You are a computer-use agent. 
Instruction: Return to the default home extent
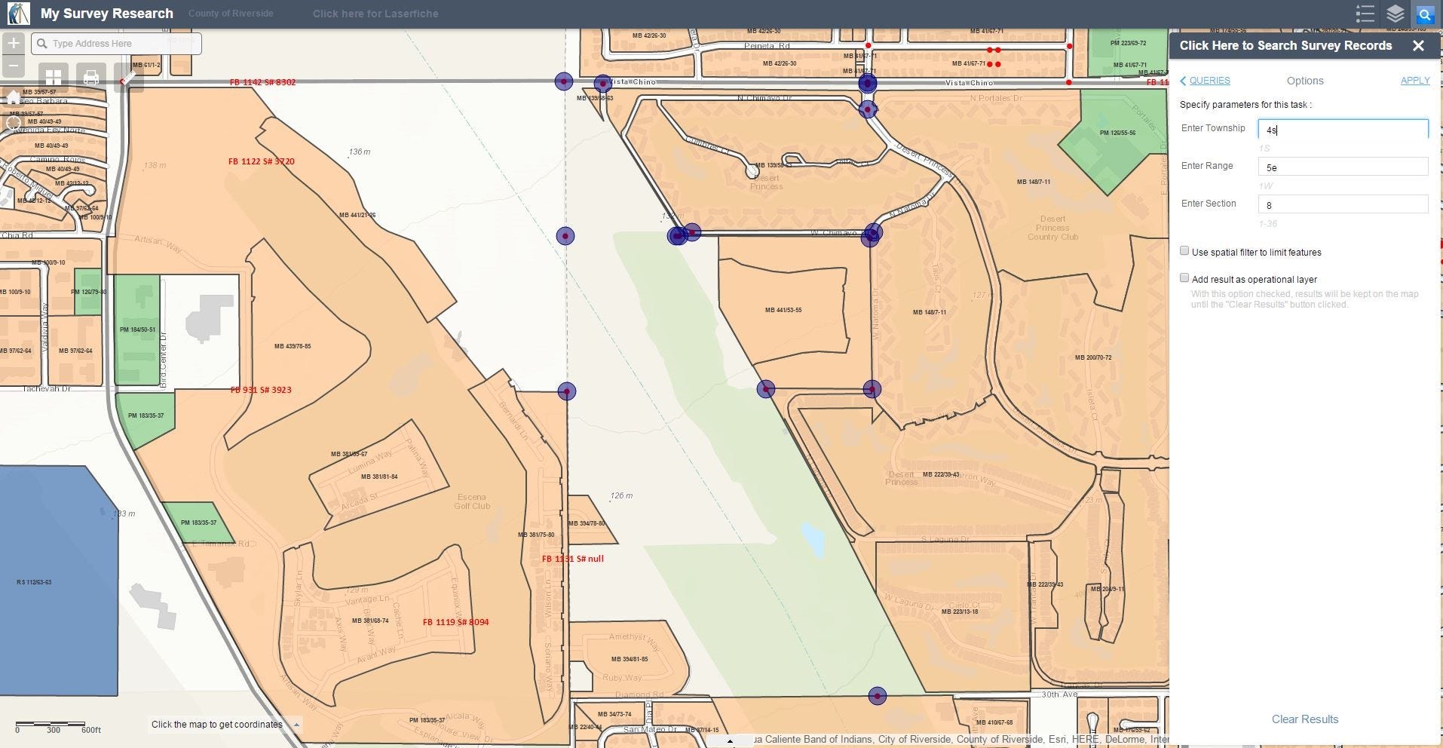[13, 97]
